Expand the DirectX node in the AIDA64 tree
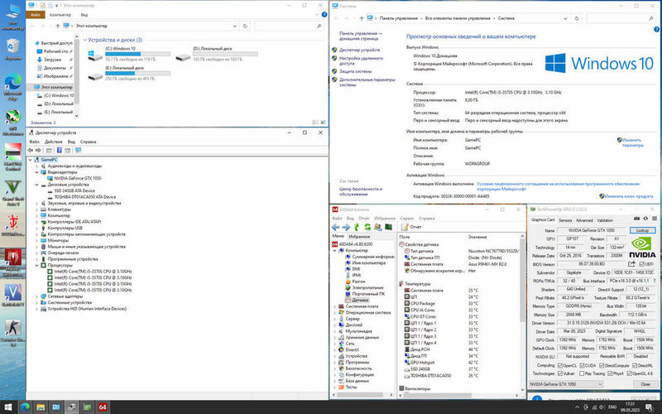The image size is (662, 414). click(335, 350)
